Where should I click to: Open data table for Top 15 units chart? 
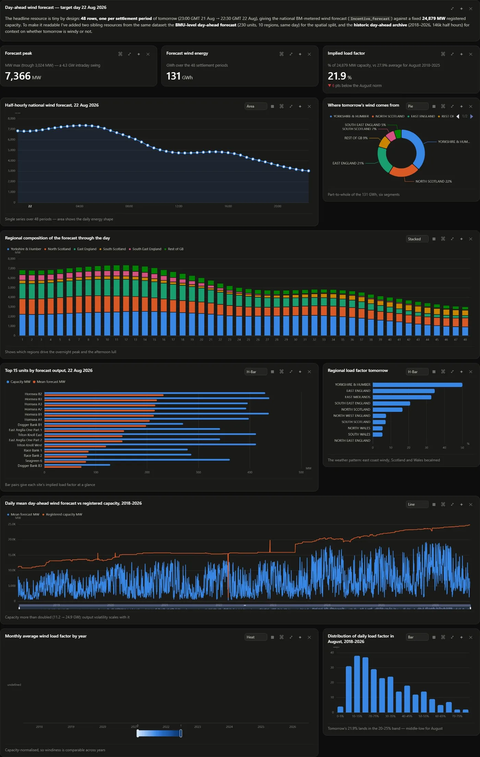point(272,372)
